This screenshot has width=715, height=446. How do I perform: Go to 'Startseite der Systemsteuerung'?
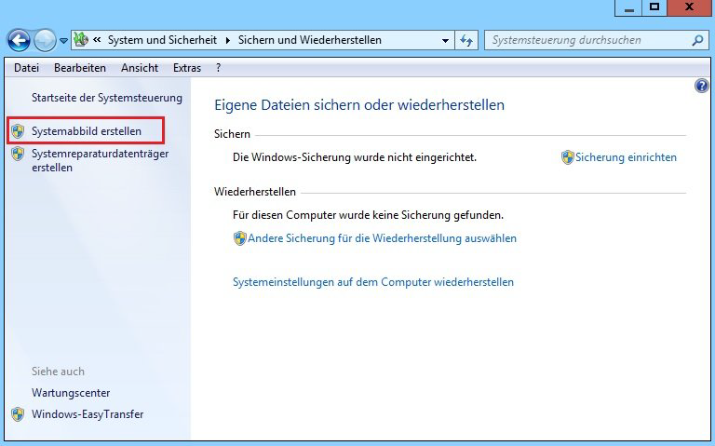107,98
